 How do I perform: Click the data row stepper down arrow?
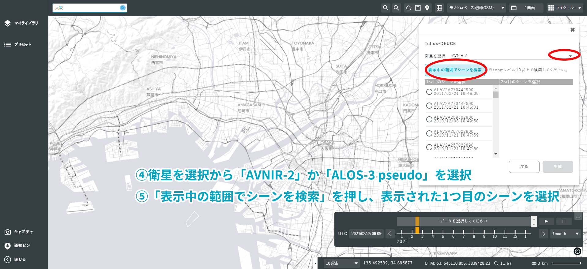pos(534,224)
